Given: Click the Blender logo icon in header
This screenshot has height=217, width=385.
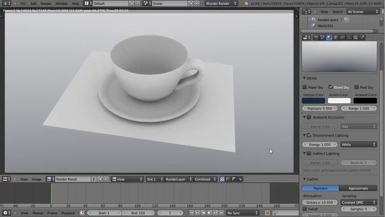Looking at the screenshot, I should point(246,4).
